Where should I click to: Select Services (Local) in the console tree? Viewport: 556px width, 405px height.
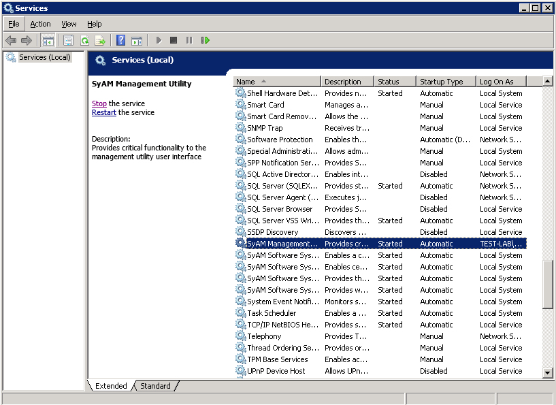coord(44,57)
